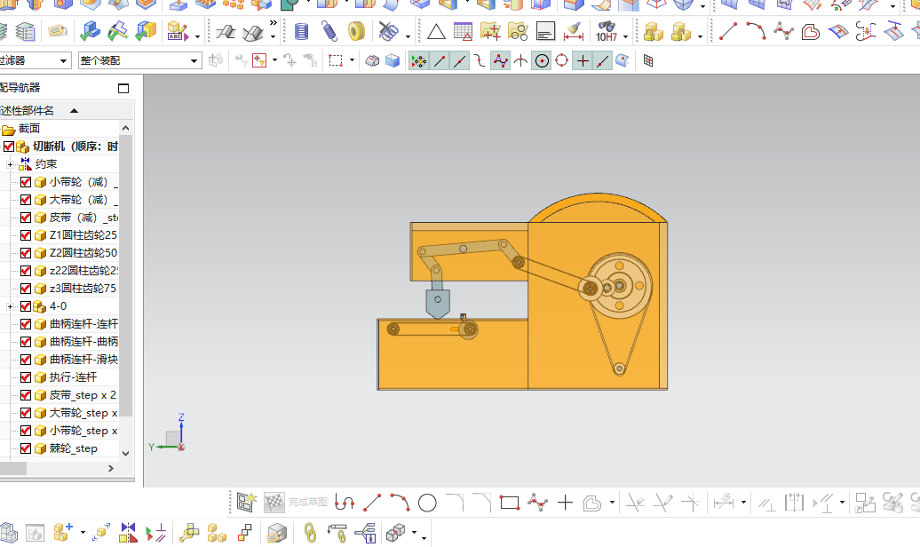
Task: Click the tag label icon in toolbar
Action: tap(57, 31)
